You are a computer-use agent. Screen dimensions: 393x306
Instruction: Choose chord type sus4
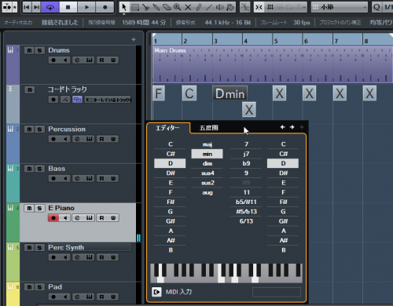(x=208, y=173)
